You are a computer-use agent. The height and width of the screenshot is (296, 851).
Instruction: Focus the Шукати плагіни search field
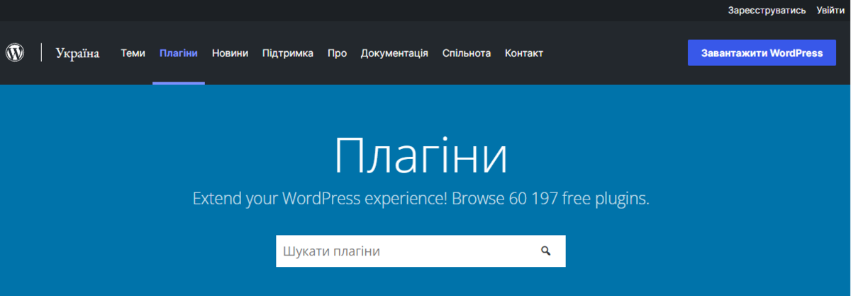click(x=421, y=251)
